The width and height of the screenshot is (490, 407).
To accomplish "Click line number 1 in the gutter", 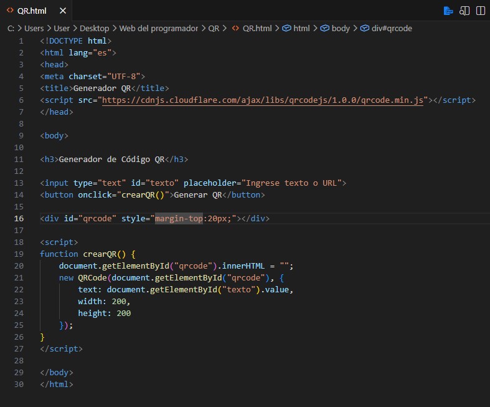I will pyautogui.click(x=21, y=41).
